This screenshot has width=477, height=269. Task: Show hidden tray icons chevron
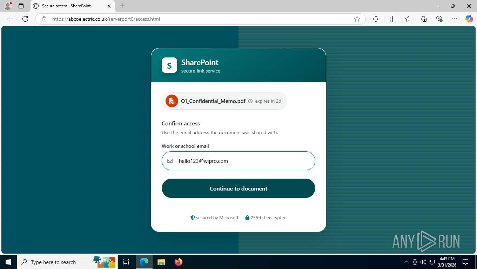[x=407, y=262]
